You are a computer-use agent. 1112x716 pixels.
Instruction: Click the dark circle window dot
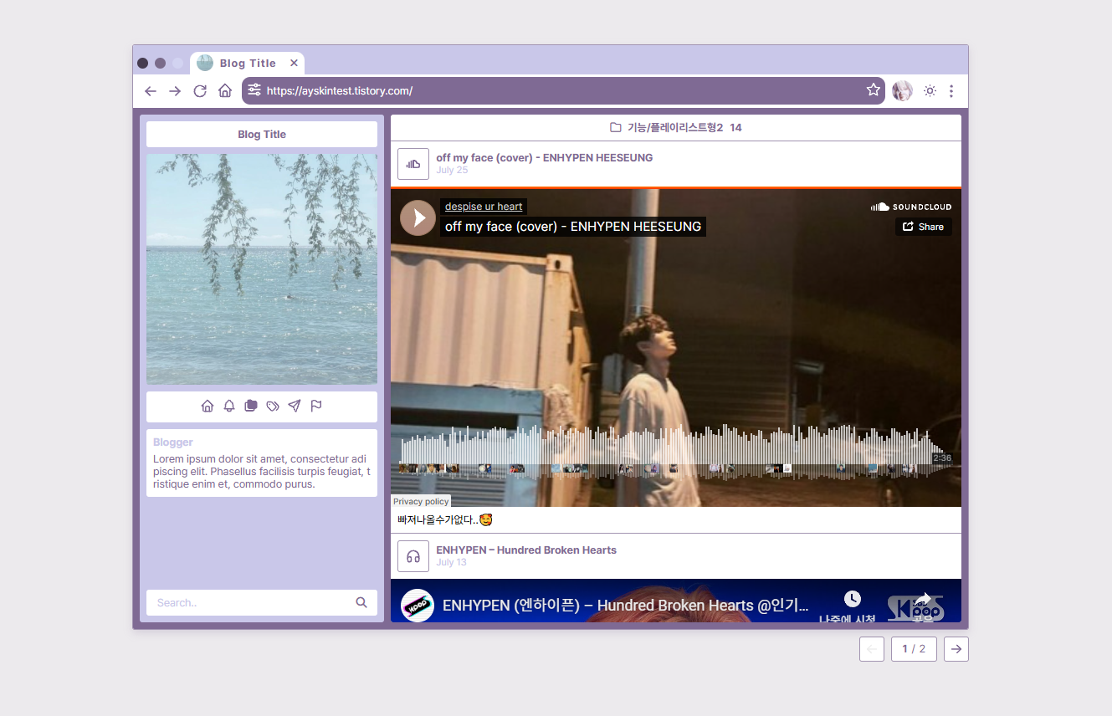(143, 64)
